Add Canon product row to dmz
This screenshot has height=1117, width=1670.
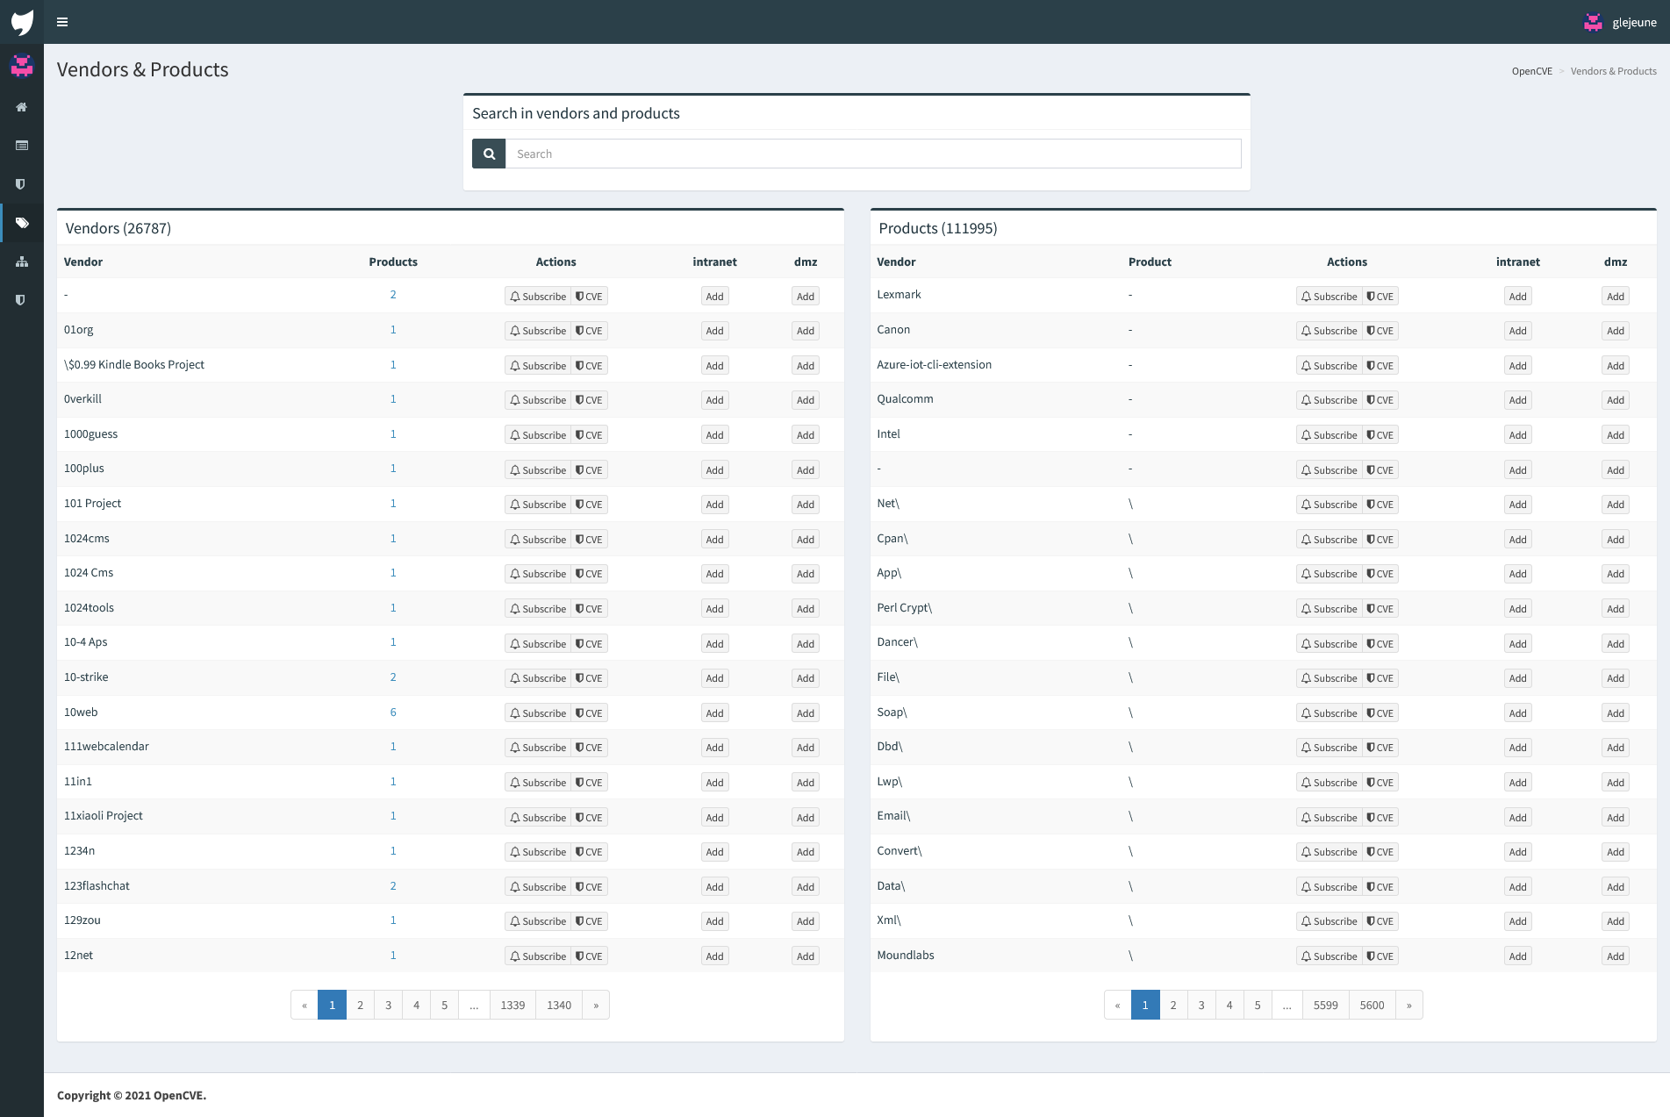(1616, 331)
